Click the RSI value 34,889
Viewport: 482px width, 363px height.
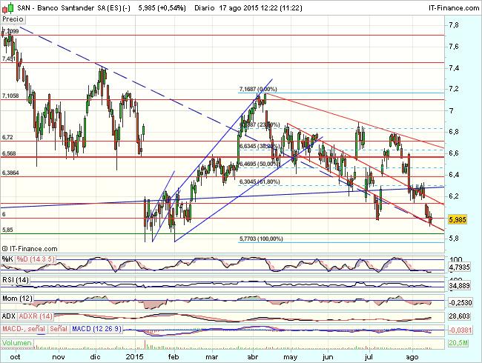[459, 286]
